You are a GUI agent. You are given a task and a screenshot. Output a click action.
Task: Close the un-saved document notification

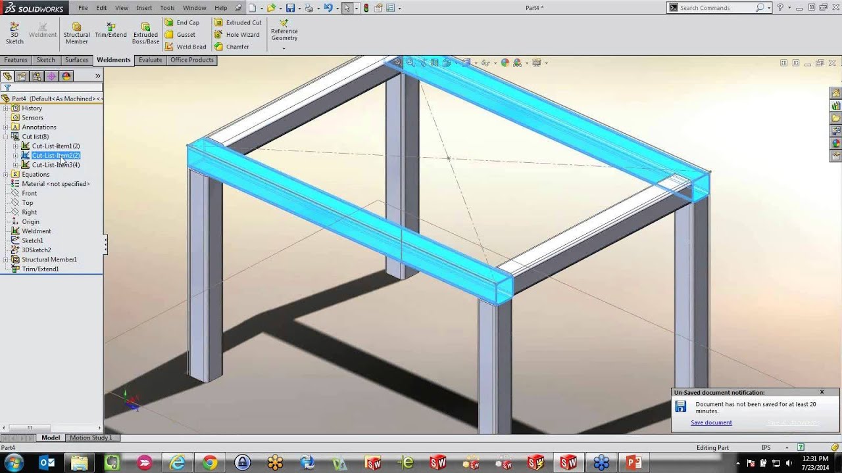pyautogui.click(x=822, y=392)
